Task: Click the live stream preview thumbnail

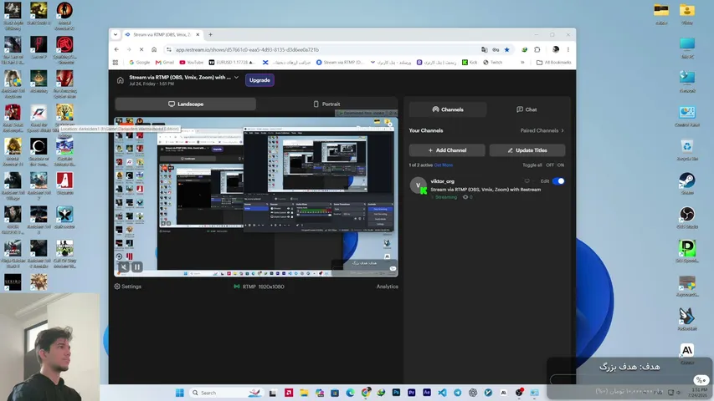Action: pos(256,197)
